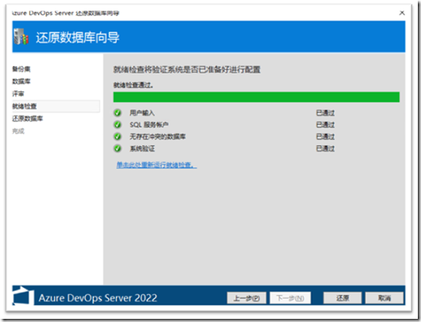Select the 无存在冲突的数据库 check row text
Screen dimensions: 421x322
pos(158,136)
